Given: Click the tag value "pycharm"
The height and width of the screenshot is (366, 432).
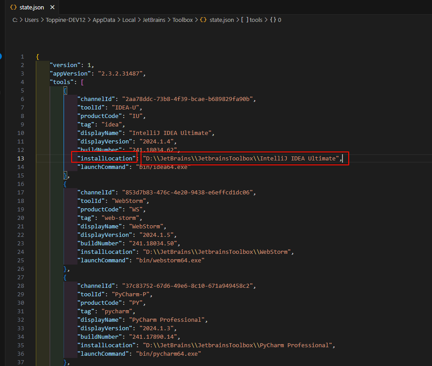Looking at the screenshot, I should (x=117, y=311).
